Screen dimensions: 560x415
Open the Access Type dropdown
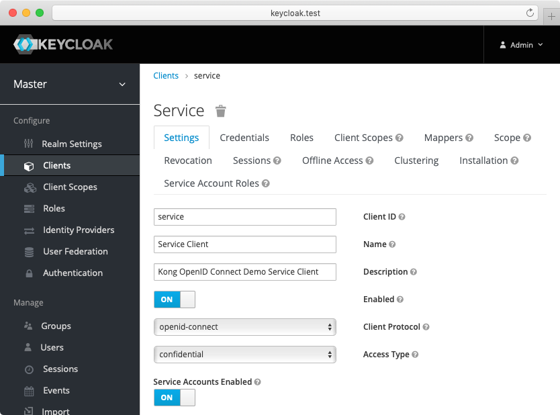point(245,355)
